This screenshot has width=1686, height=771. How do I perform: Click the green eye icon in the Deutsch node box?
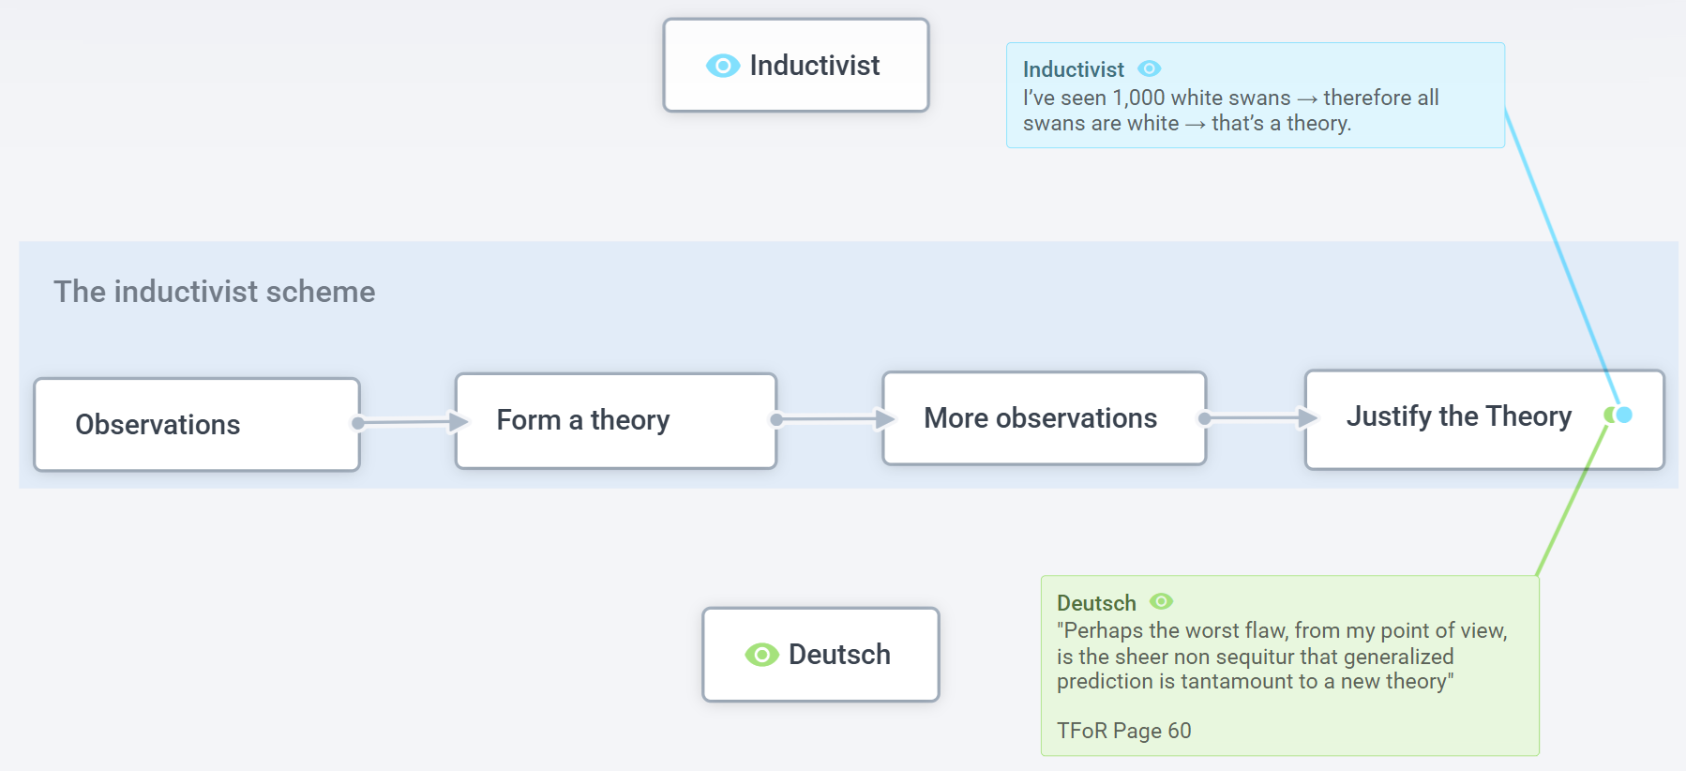761,655
